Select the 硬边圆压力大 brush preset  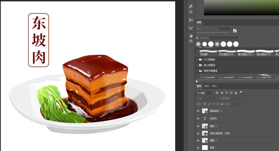point(246,53)
